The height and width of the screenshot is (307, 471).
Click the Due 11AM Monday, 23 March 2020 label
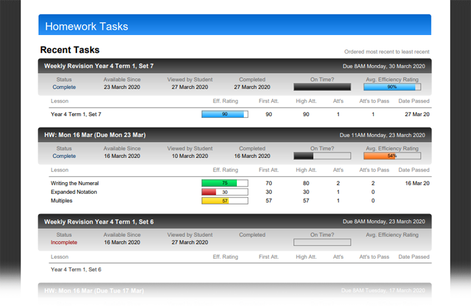pos(383,135)
